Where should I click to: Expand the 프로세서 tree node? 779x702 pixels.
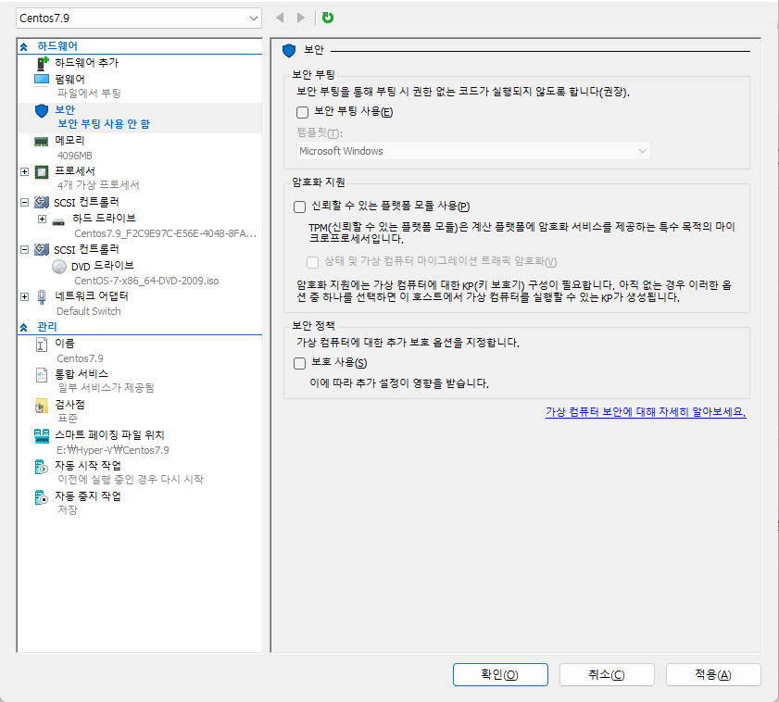tap(22, 171)
